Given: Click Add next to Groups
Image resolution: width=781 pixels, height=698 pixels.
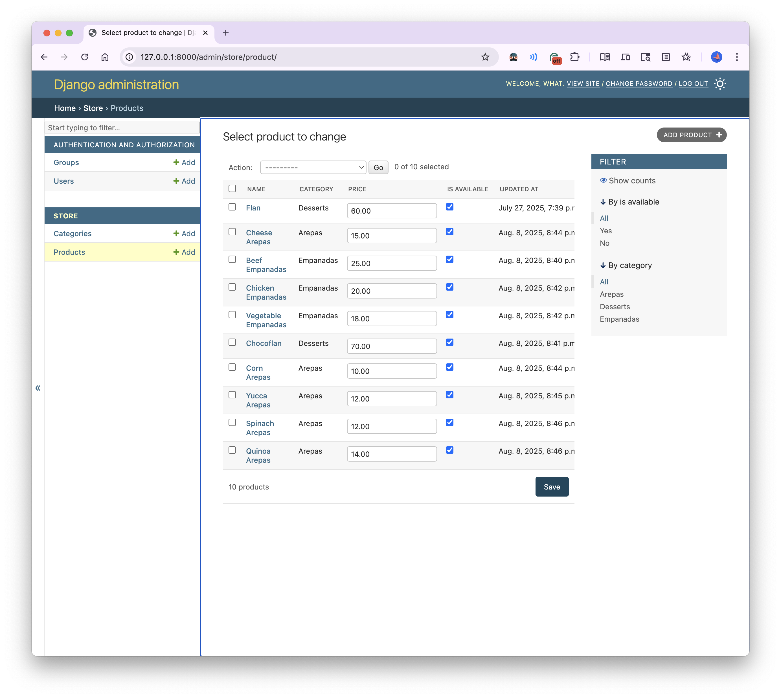Looking at the screenshot, I should pyautogui.click(x=184, y=162).
